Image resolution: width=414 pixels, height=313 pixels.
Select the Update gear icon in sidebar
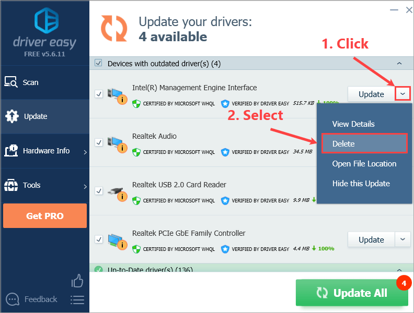point(12,116)
